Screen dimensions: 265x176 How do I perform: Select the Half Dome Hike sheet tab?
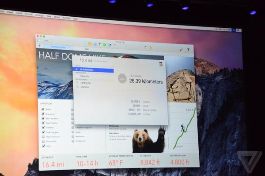click(x=58, y=47)
